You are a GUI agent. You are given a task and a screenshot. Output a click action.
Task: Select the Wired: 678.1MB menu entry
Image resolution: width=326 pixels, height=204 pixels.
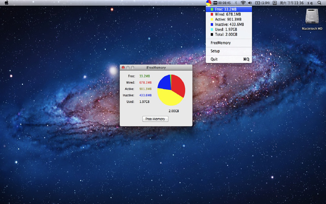coord(229,14)
